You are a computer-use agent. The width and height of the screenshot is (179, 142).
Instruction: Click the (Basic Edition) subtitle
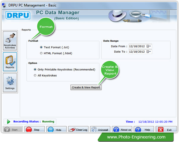66,18
